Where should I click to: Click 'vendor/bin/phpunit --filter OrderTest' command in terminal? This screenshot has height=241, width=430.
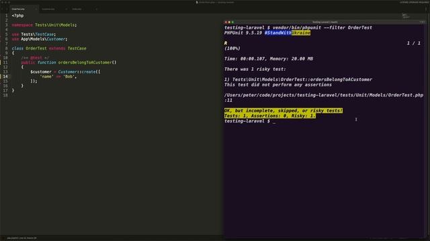pyautogui.click(x=322, y=27)
